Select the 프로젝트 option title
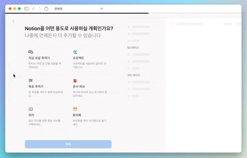Screen dimensions: 247x158 pyautogui.click(x=78, y=58)
